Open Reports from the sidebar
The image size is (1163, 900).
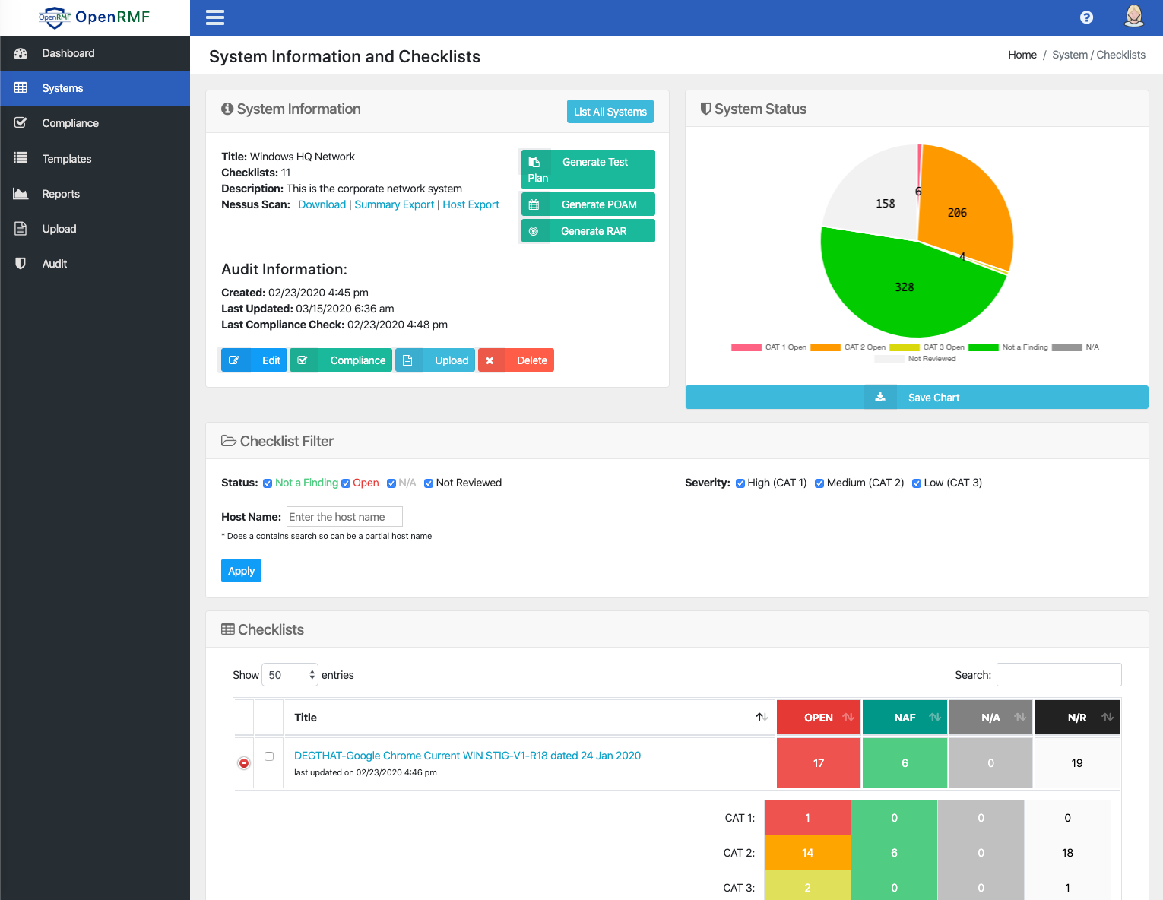[x=61, y=194]
